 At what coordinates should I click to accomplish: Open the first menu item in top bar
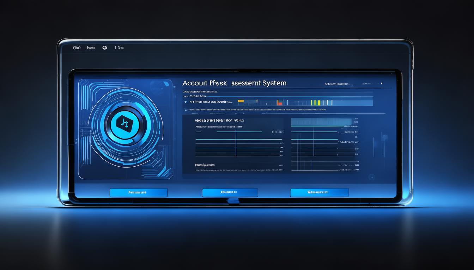pos(77,48)
